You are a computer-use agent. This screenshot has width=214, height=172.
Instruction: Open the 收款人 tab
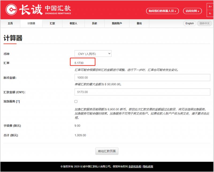click(x=73, y=23)
